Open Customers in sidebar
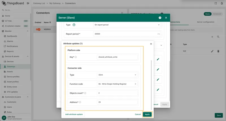The width and height of the screenshot is (226, 121). coord(15,102)
